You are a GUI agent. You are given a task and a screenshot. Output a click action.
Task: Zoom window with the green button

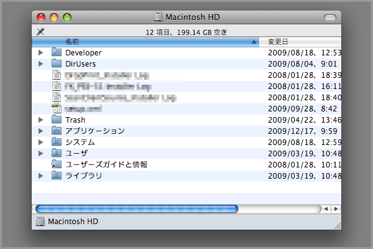(x=67, y=17)
